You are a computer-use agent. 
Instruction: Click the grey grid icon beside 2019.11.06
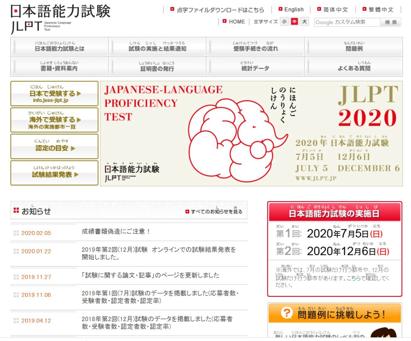[x=16, y=295]
